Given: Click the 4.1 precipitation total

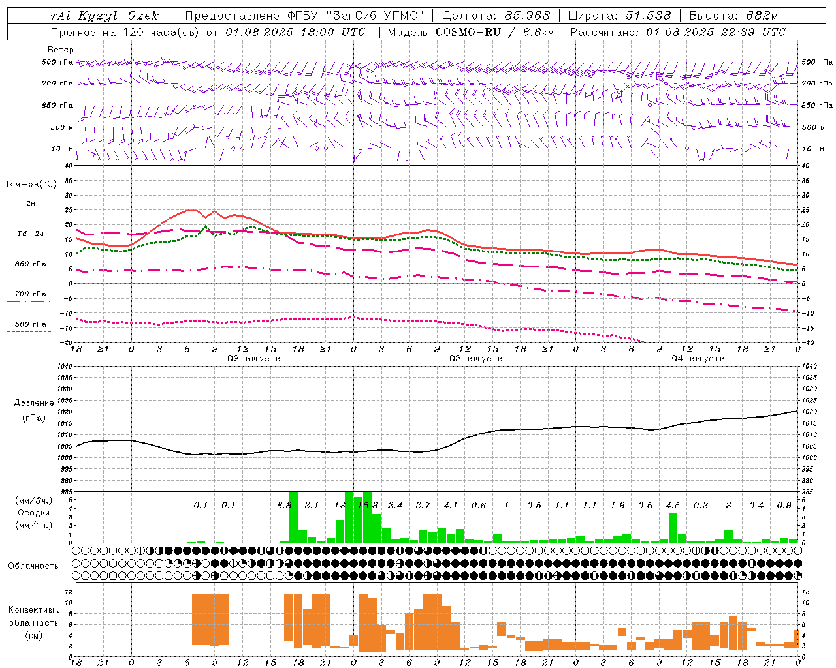Looking at the screenshot, I should (451, 506).
